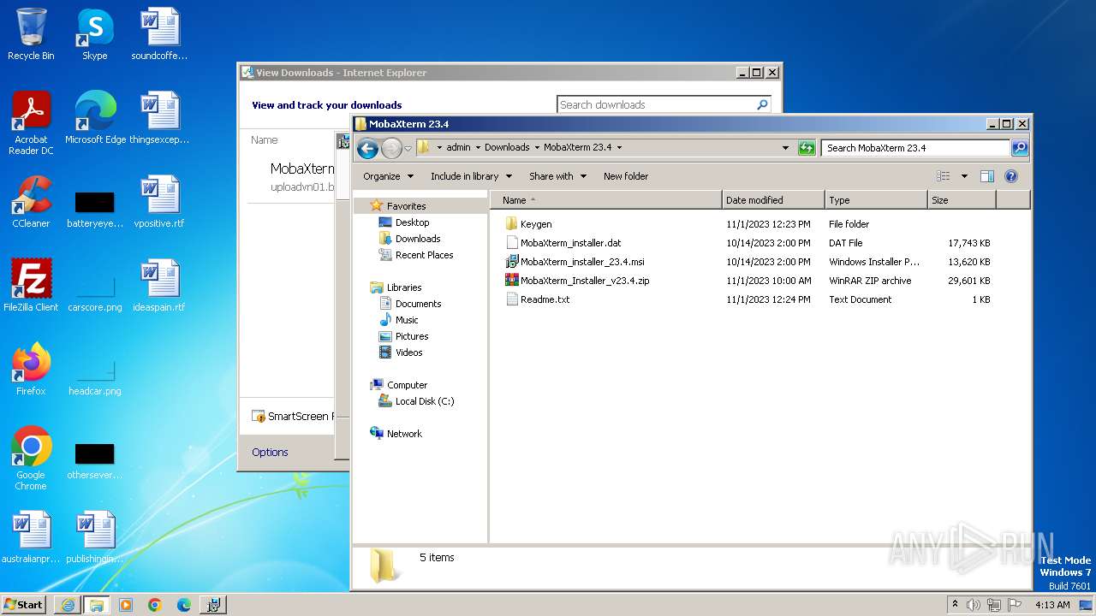
Task: Open the Share with dropdown
Action: (x=557, y=176)
